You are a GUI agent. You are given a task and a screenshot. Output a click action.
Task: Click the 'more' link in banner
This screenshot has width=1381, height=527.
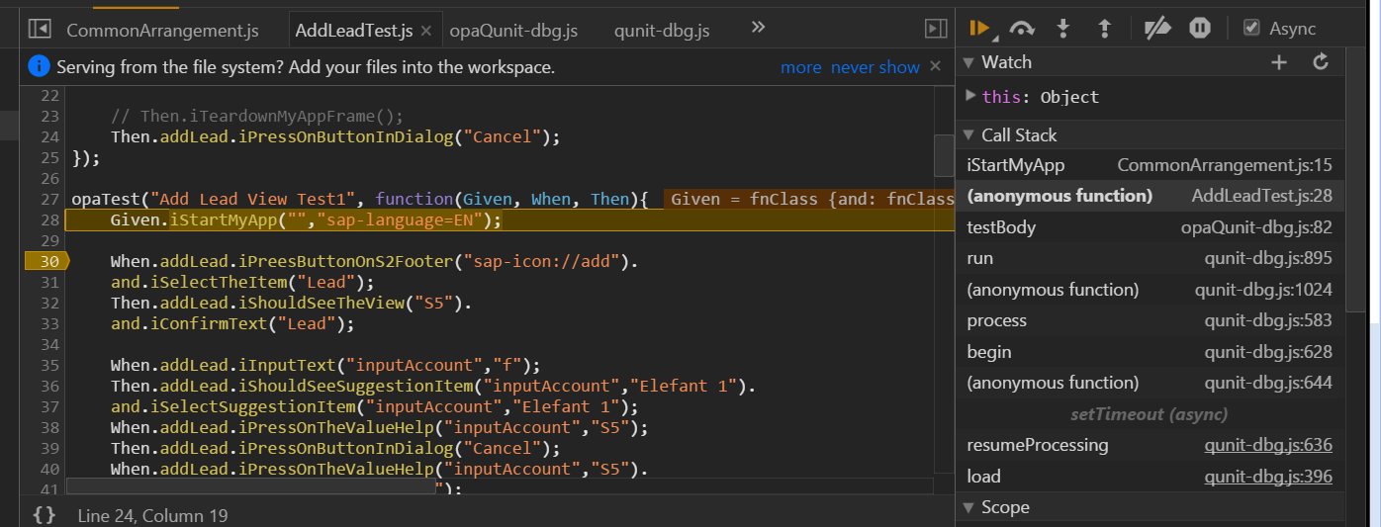[800, 67]
